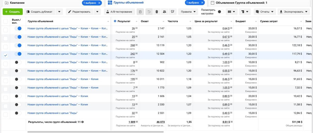Click the undo arrow icon
This screenshot has height=133, width=313.
pos(149,12)
